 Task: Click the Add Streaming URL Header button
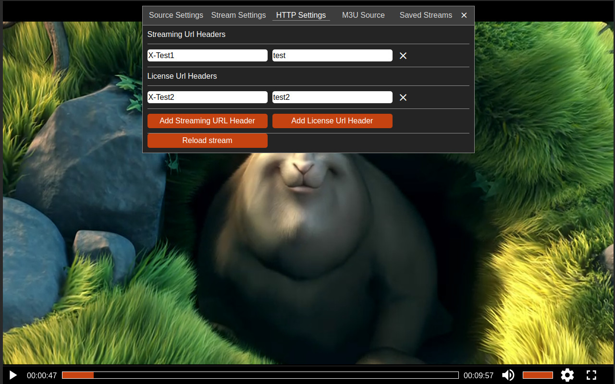click(207, 121)
